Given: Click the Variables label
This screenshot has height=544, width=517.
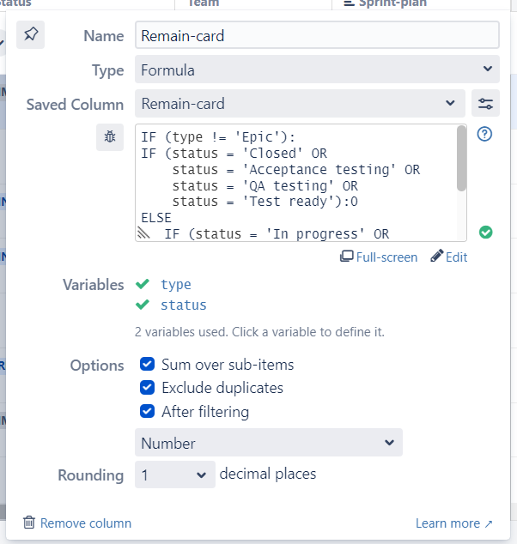Looking at the screenshot, I should click(x=94, y=285).
